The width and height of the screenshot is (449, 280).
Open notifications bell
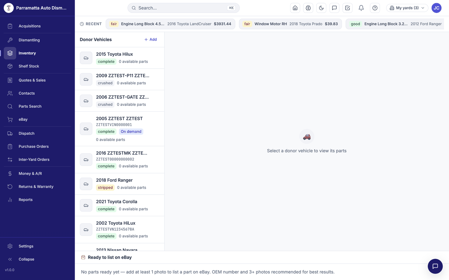pos(361,8)
